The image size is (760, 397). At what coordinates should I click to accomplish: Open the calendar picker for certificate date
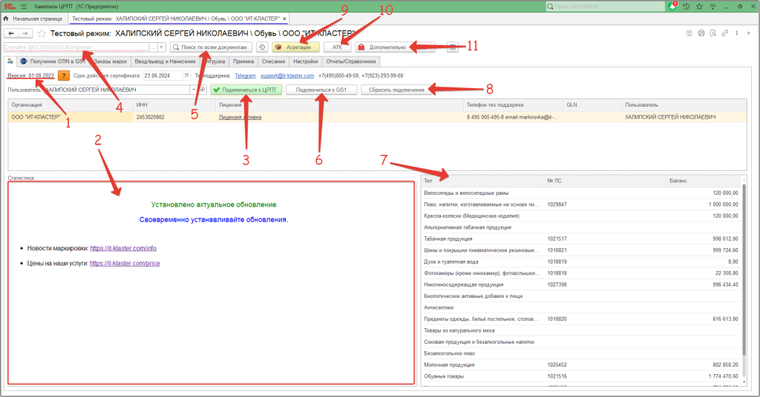coord(186,76)
